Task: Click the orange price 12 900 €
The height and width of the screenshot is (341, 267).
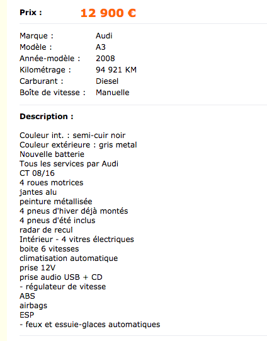Action: [x=108, y=13]
